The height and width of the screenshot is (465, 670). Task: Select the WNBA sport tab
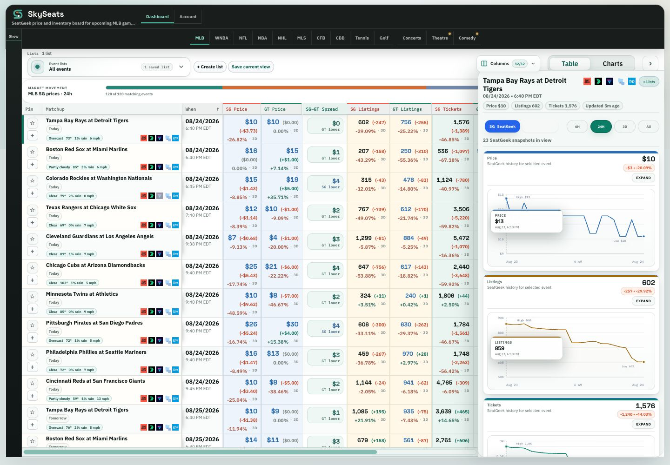pyautogui.click(x=221, y=38)
